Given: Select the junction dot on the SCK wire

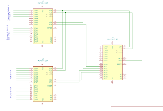Looking at the screenshot, I should pyautogui.click(x=65, y=13).
